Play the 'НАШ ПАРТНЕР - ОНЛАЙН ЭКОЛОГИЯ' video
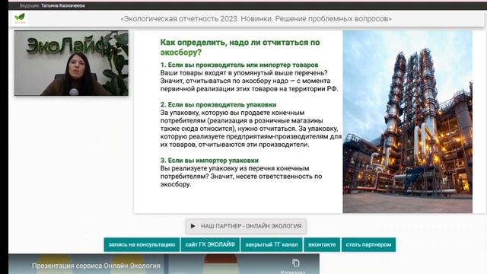Image resolution: width=487 pixels, height=274 pixels. click(x=246, y=226)
